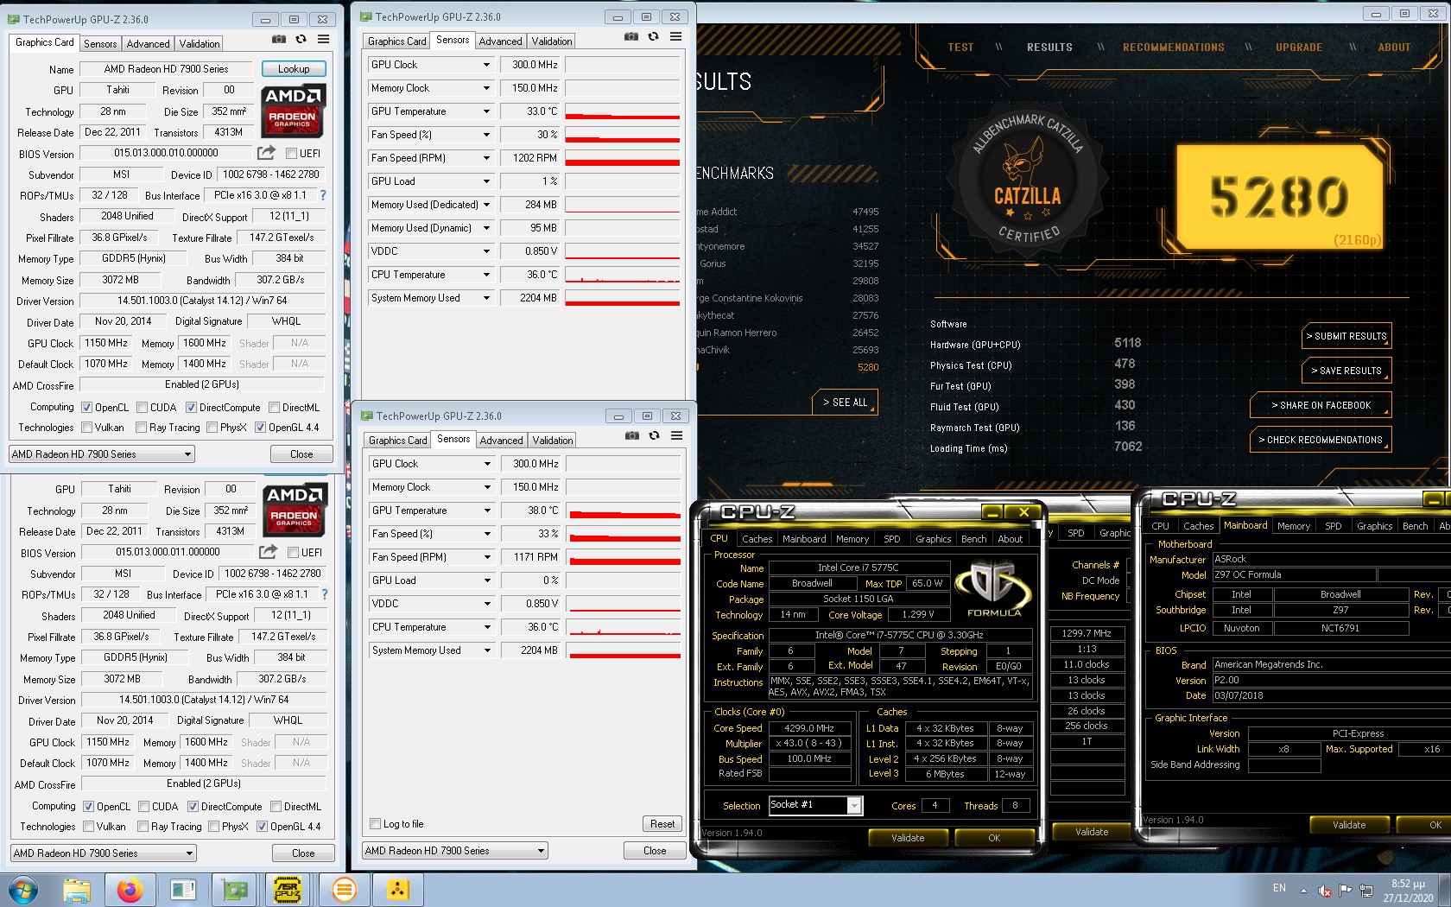Open File Explorer from taskbar
The width and height of the screenshot is (1451, 907).
point(76,890)
